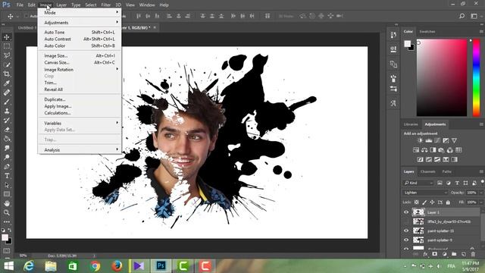This screenshot has width=485, height=273.
Task: Toggle lock position icon
Action: point(432,202)
